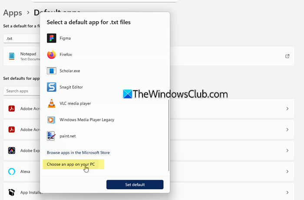The image size is (304, 200).
Task: Click the App Installer box icon
Action: click(x=12, y=192)
